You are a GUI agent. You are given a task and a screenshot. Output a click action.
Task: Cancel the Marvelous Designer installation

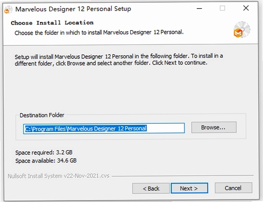tap(233, 188)
